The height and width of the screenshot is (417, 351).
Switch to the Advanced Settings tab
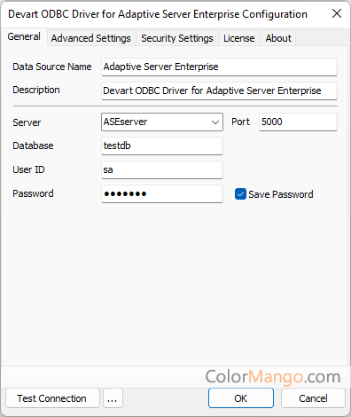tap(91, 38)
